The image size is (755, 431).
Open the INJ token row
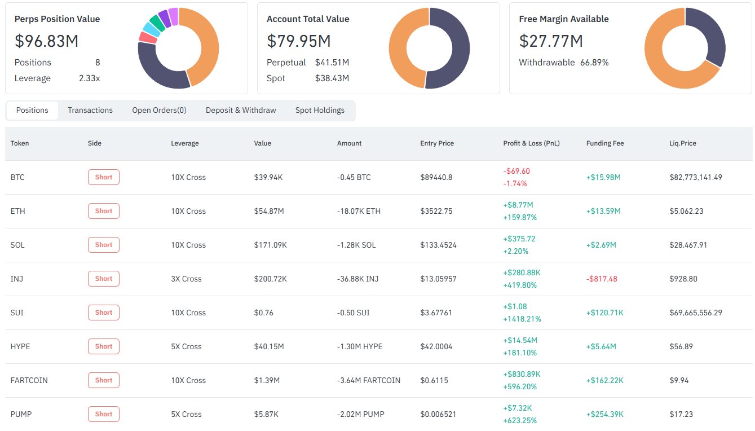pyautogui.click(x=17, y=279)
